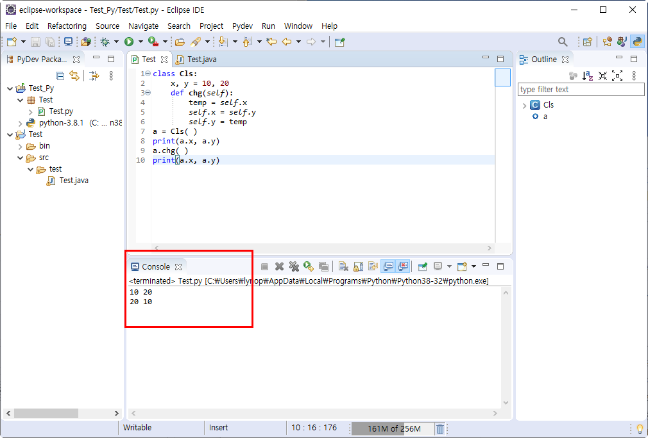Viewport: 648px width, 438px height.
Task: Remove All Terminated Launches in Console
Action: click(294, 266)
